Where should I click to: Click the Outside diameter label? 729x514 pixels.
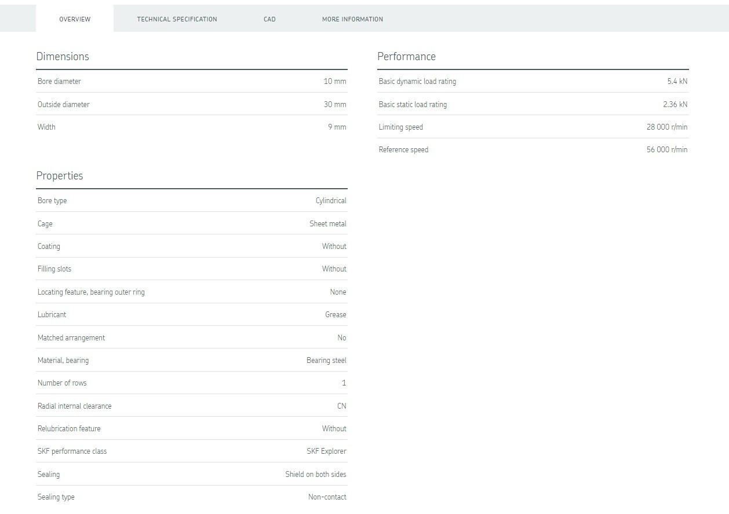pos(64,104)
